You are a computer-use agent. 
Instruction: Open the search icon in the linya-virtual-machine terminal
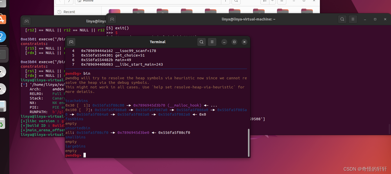click(342, 19)
